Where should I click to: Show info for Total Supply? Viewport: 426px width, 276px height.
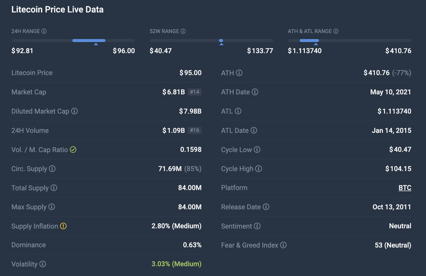pyautogui.click(x=54, y=188)
